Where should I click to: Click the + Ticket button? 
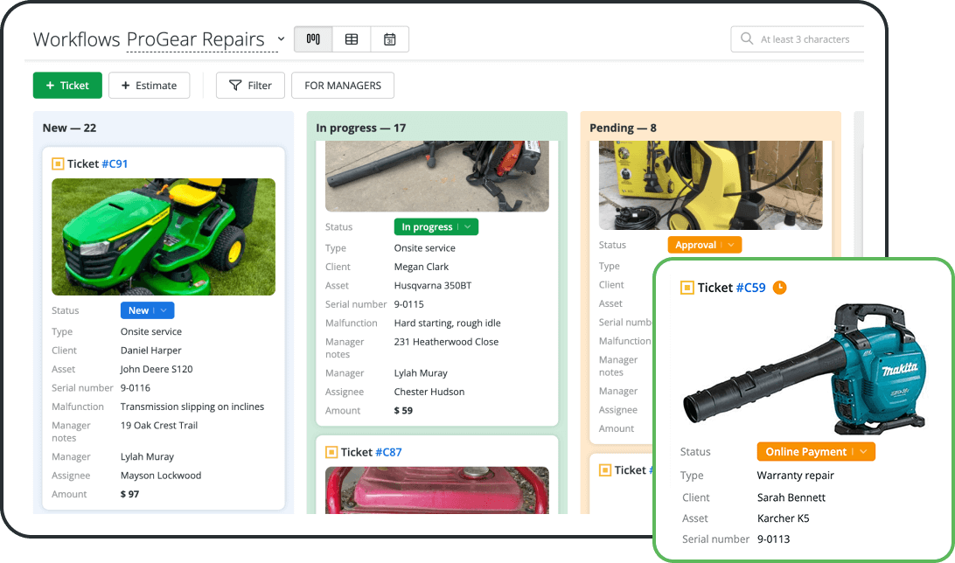pyautogui.click(x=67, y=85)
